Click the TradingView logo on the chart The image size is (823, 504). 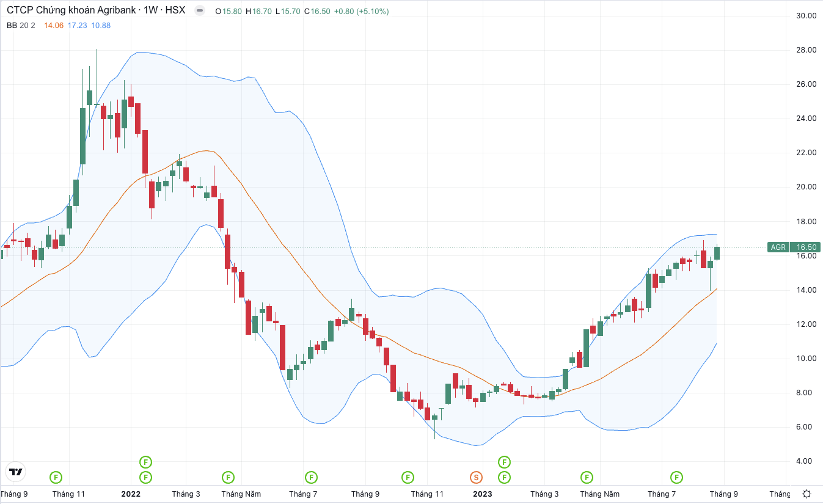point(15,472)
